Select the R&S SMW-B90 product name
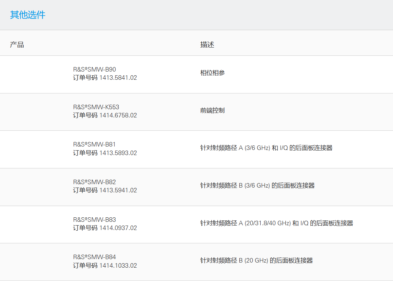393x281 pixels. (x=94, y=69)
